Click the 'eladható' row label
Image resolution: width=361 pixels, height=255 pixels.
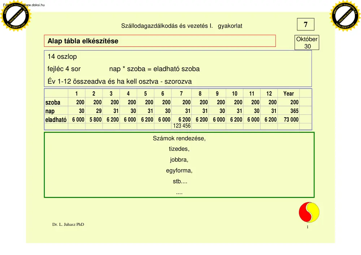pos(56,120)
